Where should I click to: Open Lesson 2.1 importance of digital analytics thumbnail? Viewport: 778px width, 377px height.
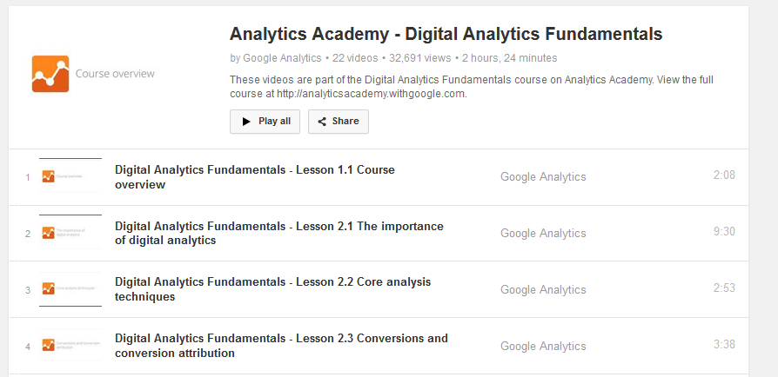(70, 233)
